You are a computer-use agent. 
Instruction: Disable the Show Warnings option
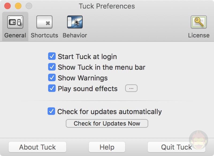pyautogui.click(x=52, y=78)
